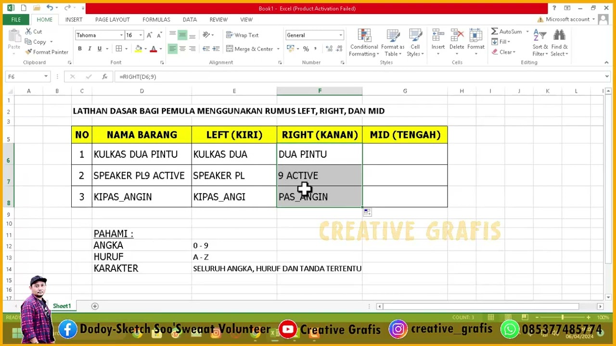Toggle Underline formatting

[x=99, y=49]
